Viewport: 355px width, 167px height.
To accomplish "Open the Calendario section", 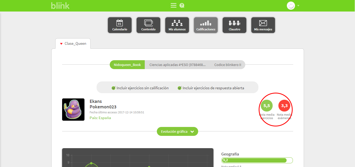I will point(119,25).
